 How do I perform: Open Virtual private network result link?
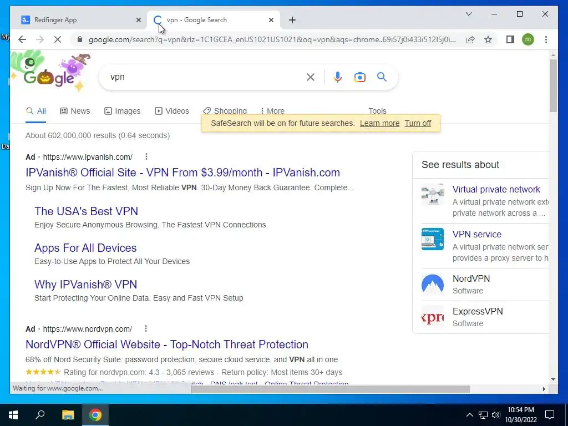coord(496,189)
